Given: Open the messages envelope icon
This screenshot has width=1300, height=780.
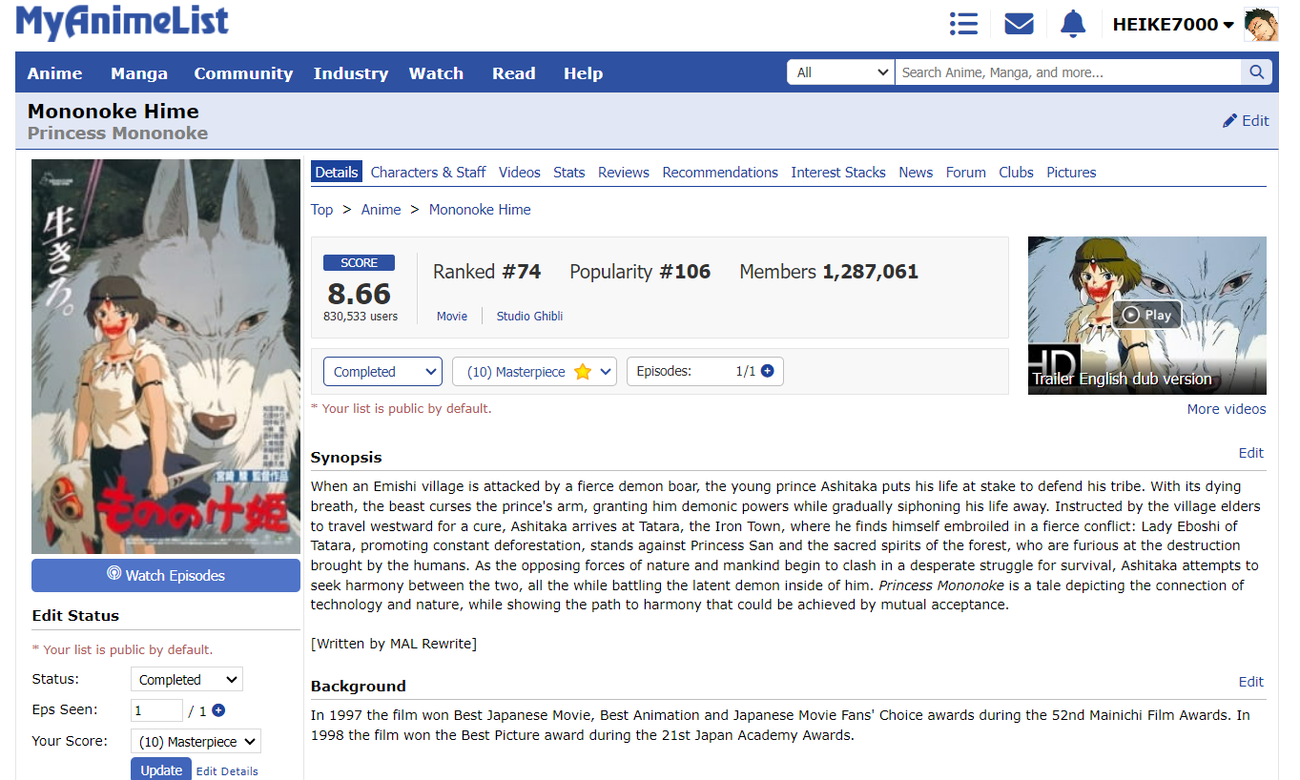Looking at the screenshot, I should pyautogui.click(x=1019, y=24).
